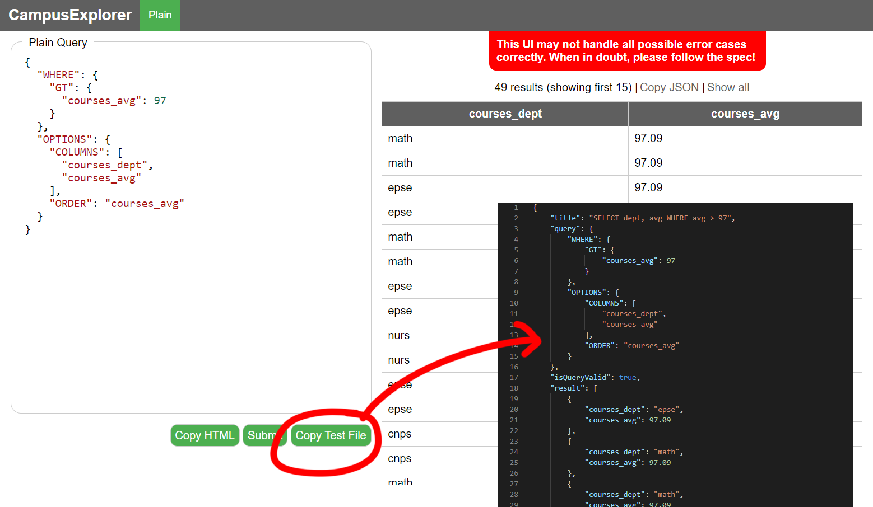
Task: Sort by the courses_avg column header
Action: click(x=745, y=114)
